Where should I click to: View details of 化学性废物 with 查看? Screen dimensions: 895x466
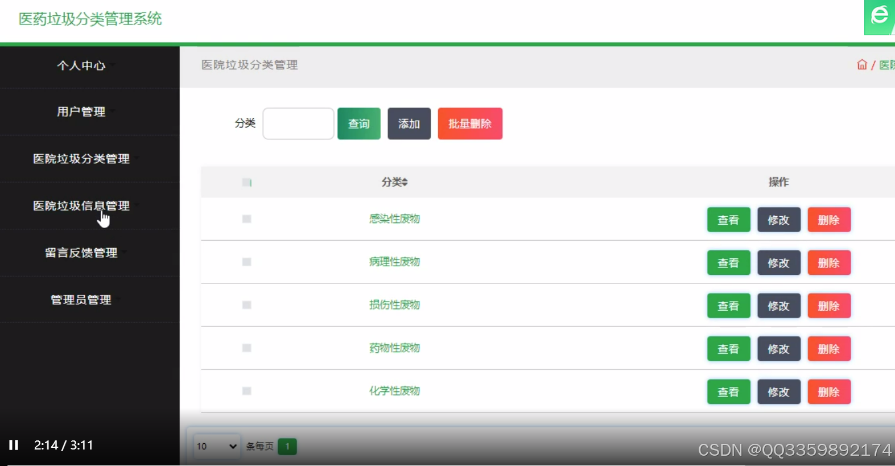tap(728, 391)
